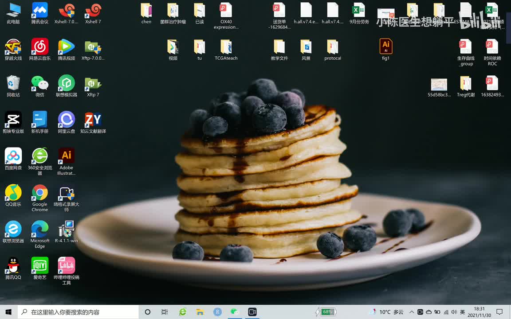Select the 生存曲线_group presentation file

466,52
